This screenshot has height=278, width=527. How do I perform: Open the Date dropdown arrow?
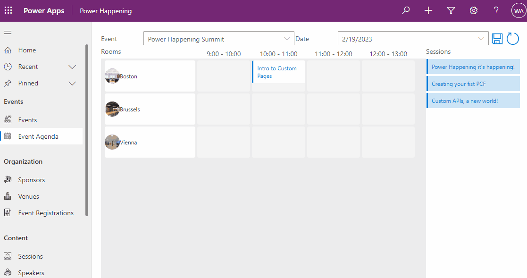click(481, 39)
